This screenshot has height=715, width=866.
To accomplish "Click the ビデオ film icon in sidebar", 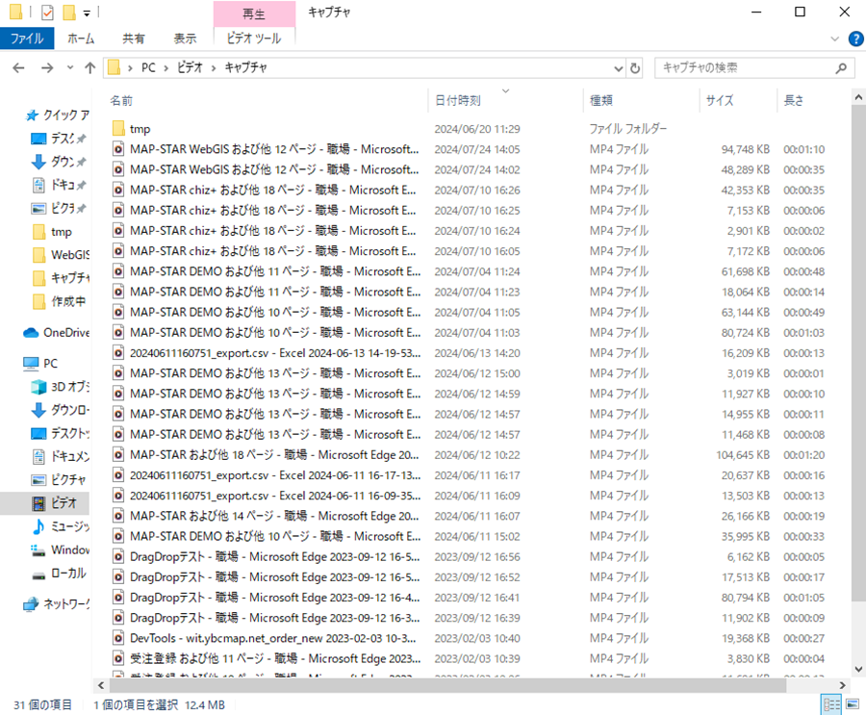I will click(x=38, y=503).
